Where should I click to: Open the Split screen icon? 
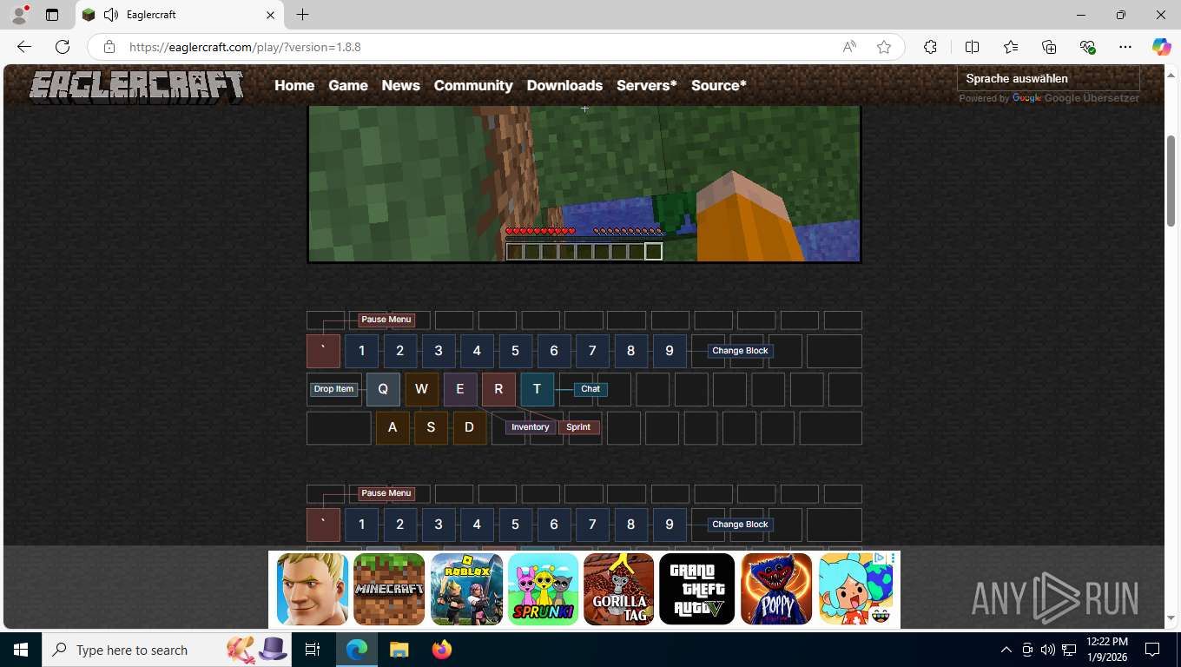click(x=972, y=47)
